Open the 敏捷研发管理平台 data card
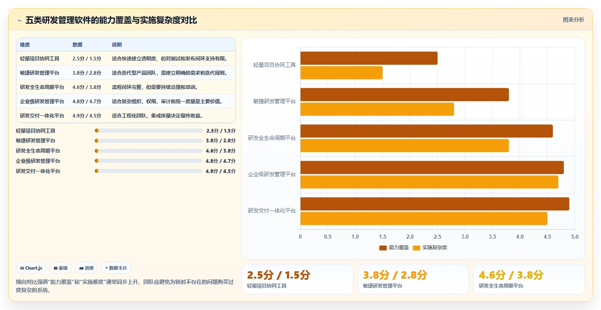 point(413,279)
